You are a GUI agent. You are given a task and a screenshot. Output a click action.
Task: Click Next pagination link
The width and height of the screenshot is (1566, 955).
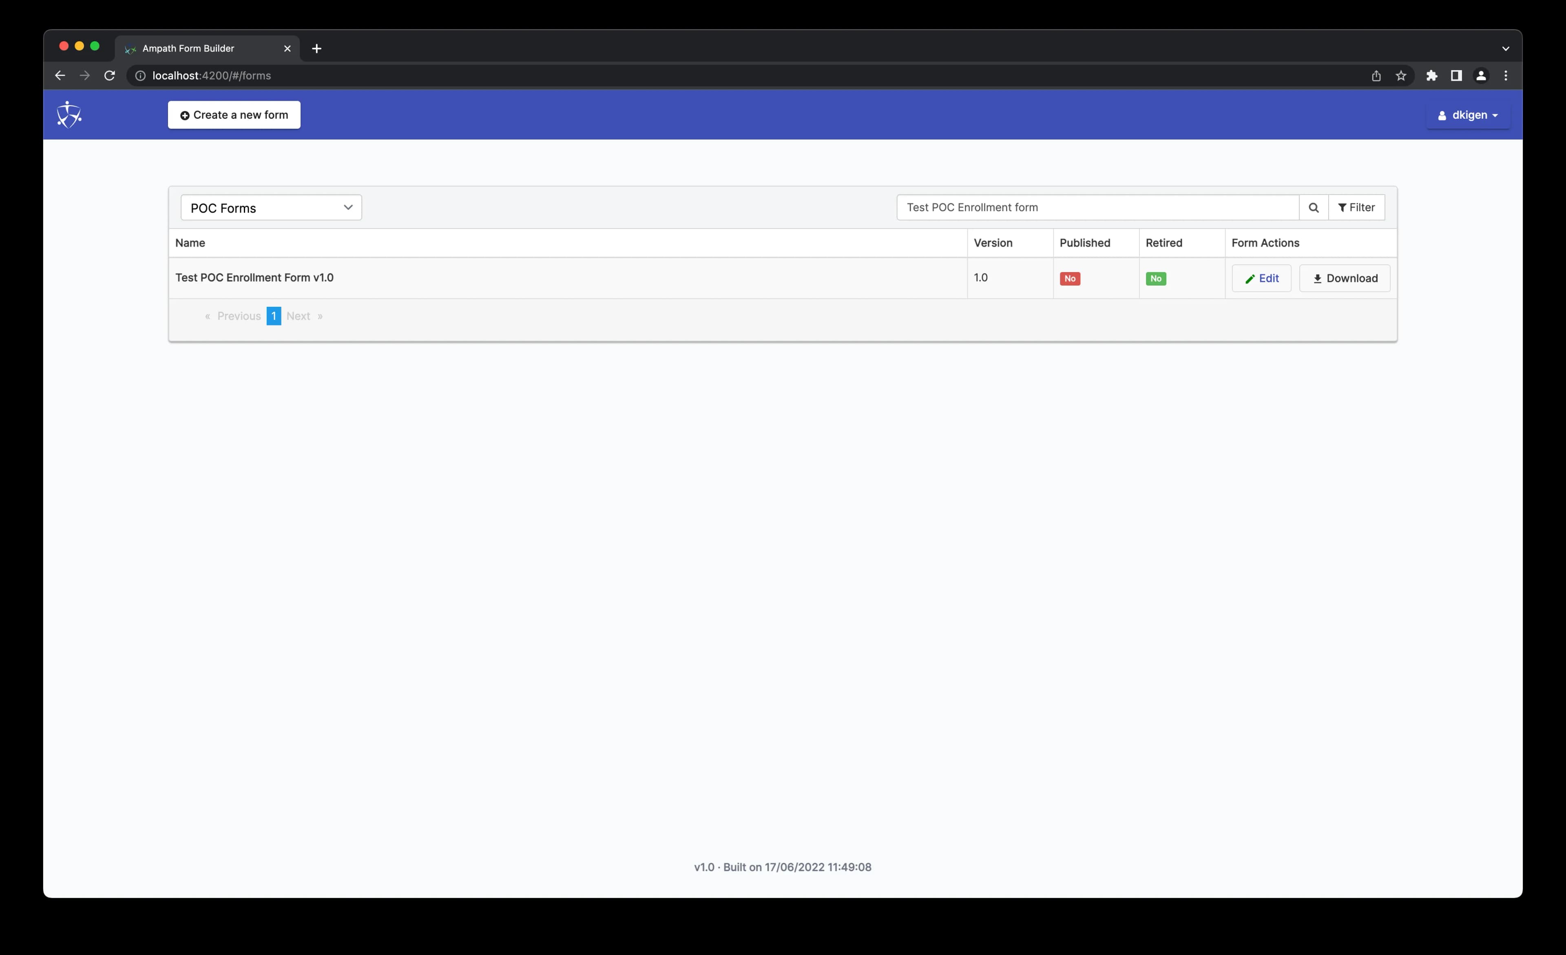coord(298,316)
